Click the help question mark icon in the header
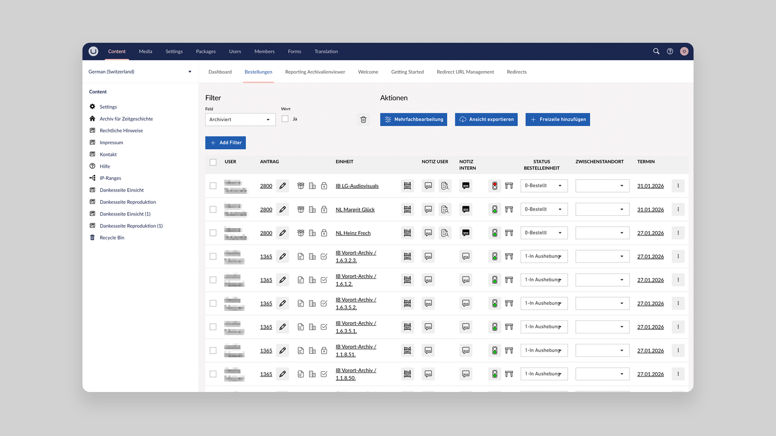 (x=670, y=51)
